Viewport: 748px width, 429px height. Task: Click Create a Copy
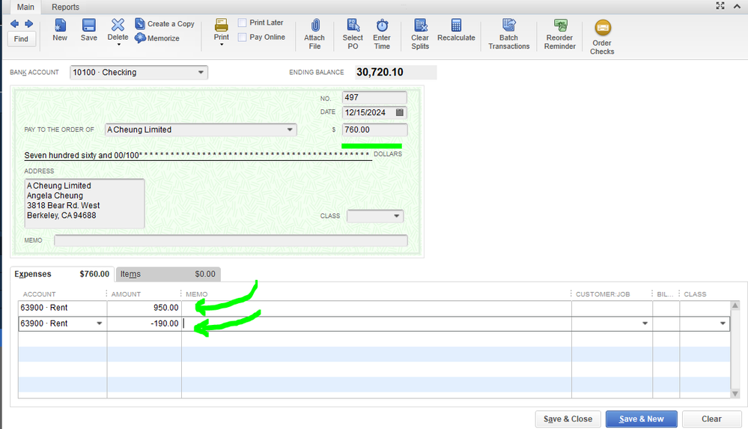click(x=165, y=24)
